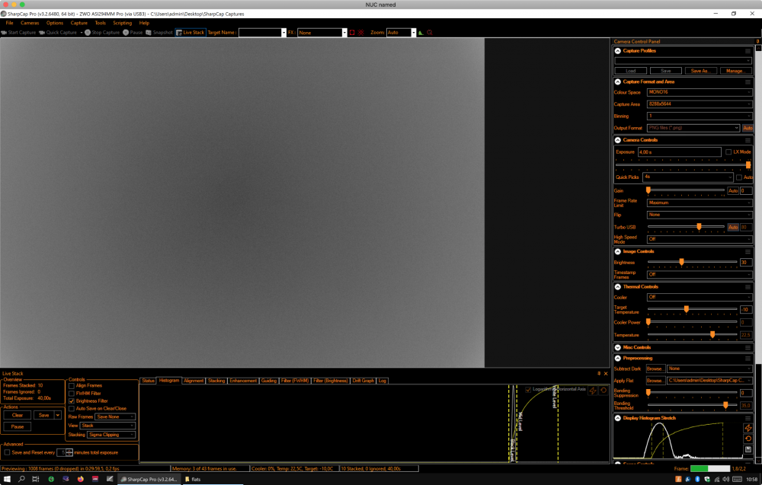Click the Brightness slider handle
The width and height of the screenshot is (762, 485).
click(682, 262)
